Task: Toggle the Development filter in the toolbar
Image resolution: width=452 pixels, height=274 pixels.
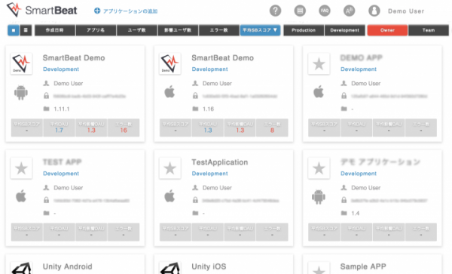Action: coord(345,30)
